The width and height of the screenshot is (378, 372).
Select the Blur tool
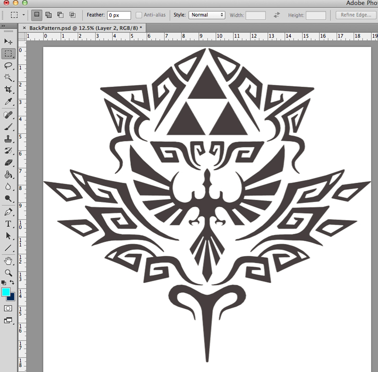coord(8,187)
